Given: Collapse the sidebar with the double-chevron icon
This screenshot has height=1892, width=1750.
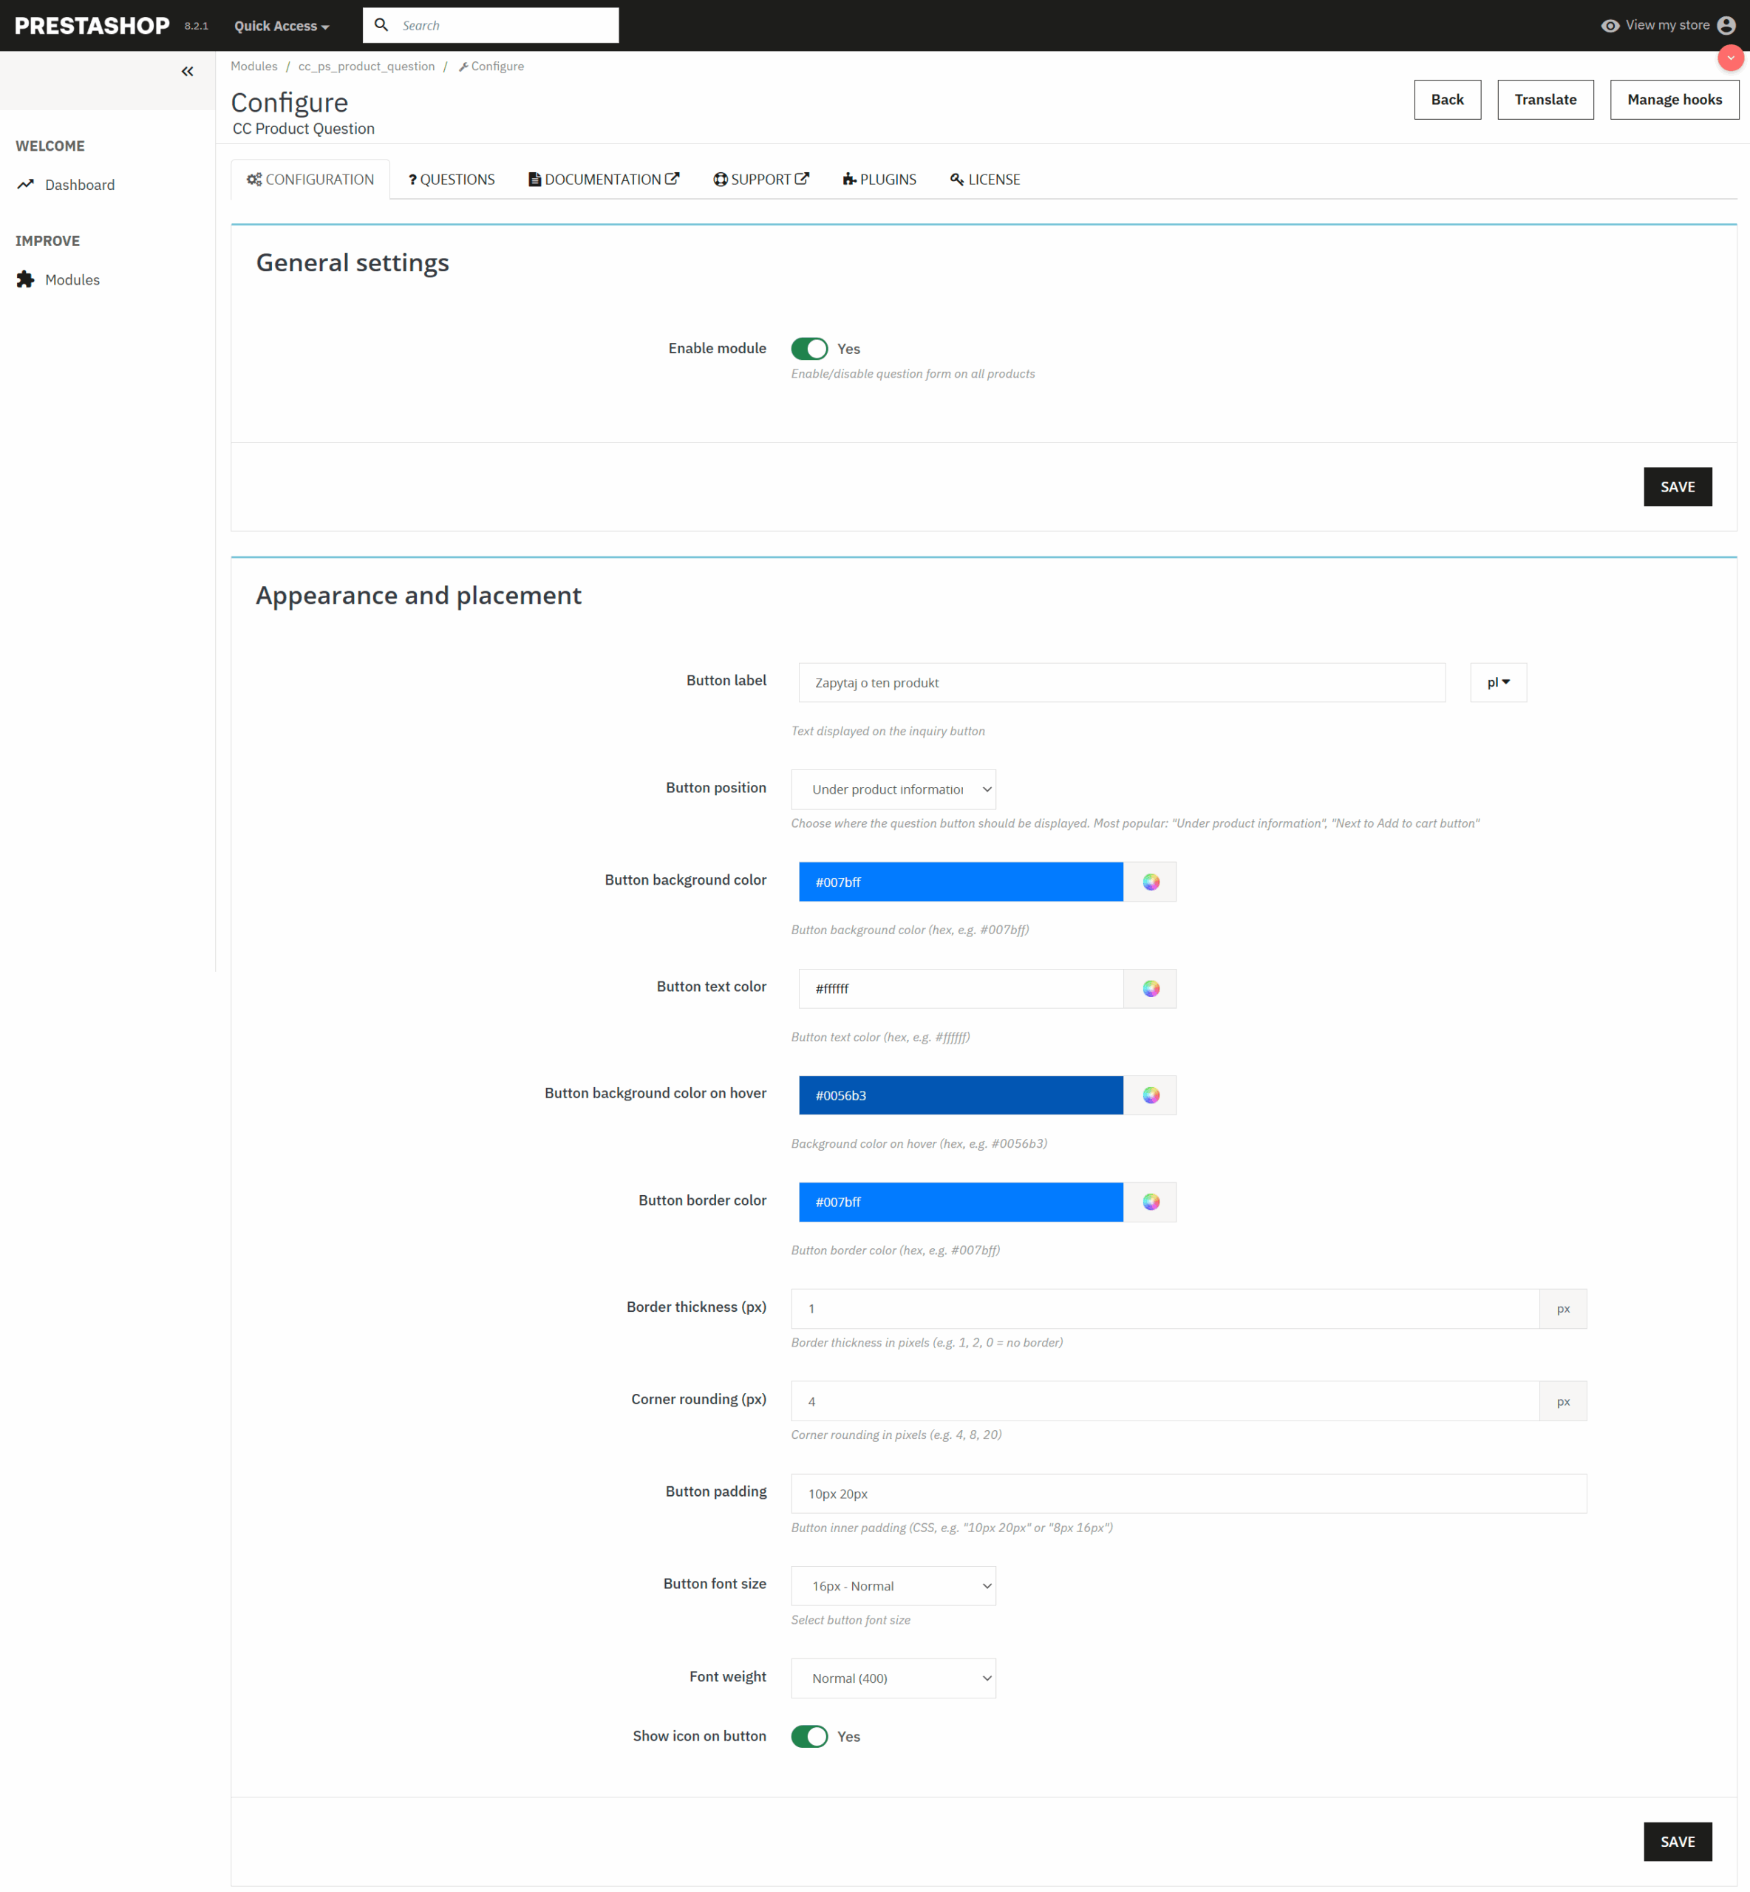Looking at the screenshot, I should [186, 70].
